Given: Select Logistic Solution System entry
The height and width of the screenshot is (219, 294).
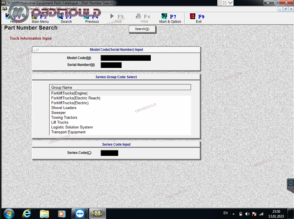Looking at the screenshot, I should click(x=72, y=127).
